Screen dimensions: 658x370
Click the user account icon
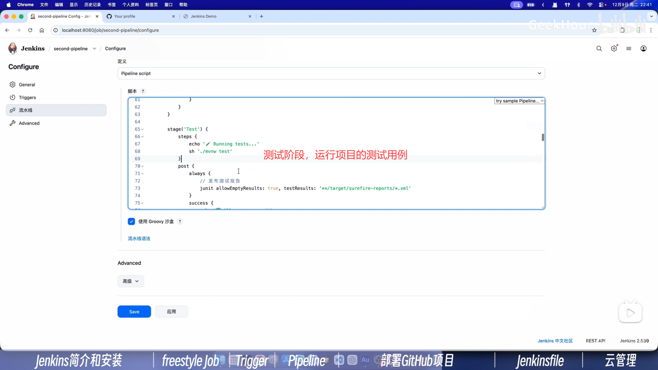tap(643, 49)
